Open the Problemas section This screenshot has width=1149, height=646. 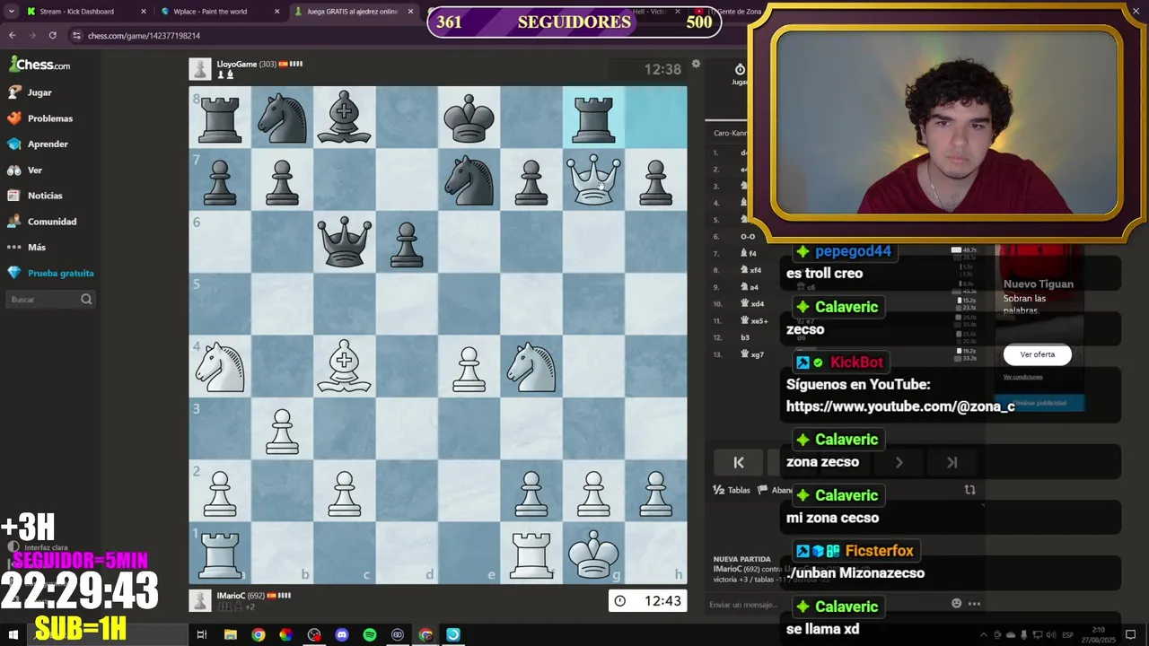[39, 118]
